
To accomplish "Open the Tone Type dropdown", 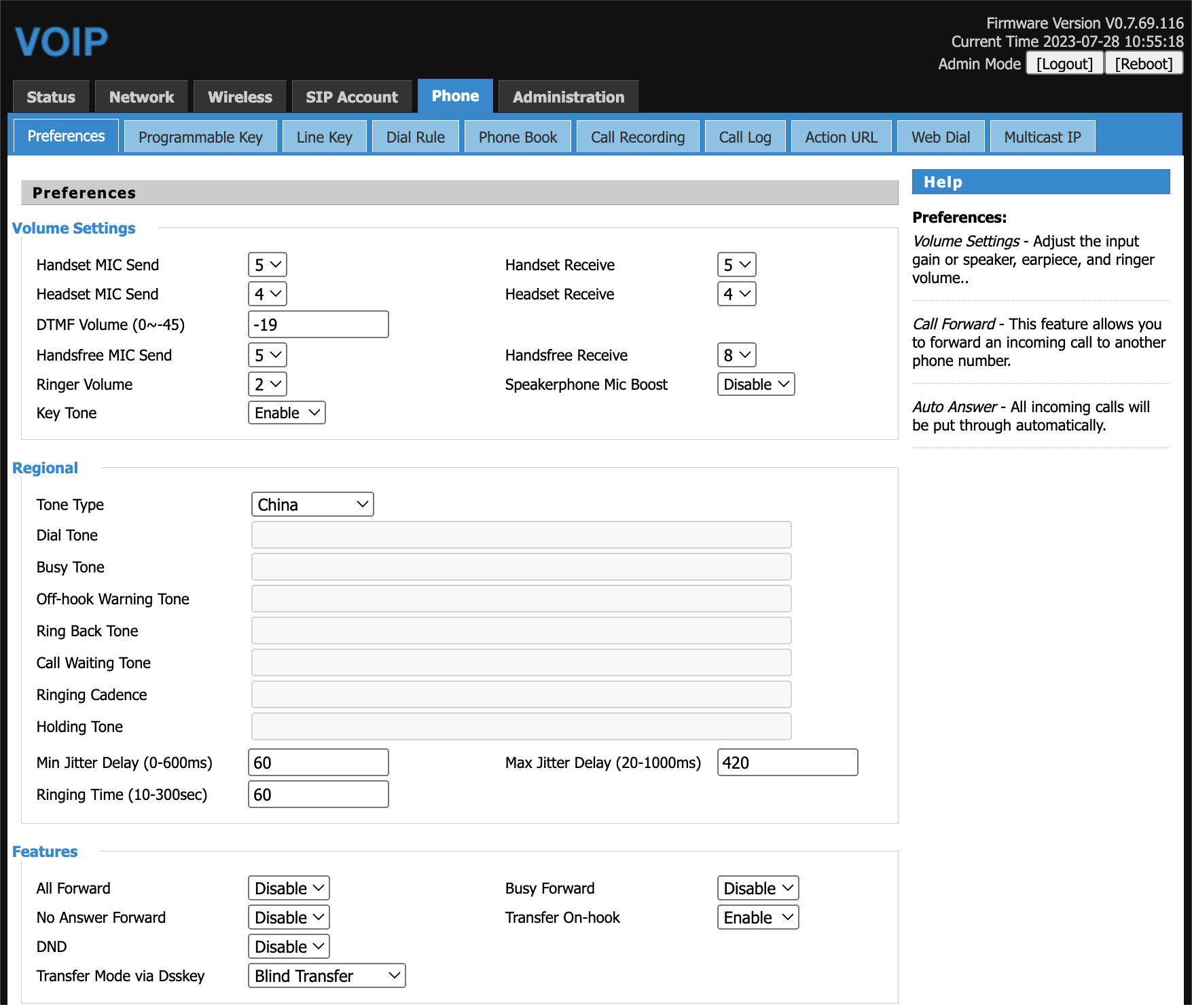I will click(x=312, y=505).
